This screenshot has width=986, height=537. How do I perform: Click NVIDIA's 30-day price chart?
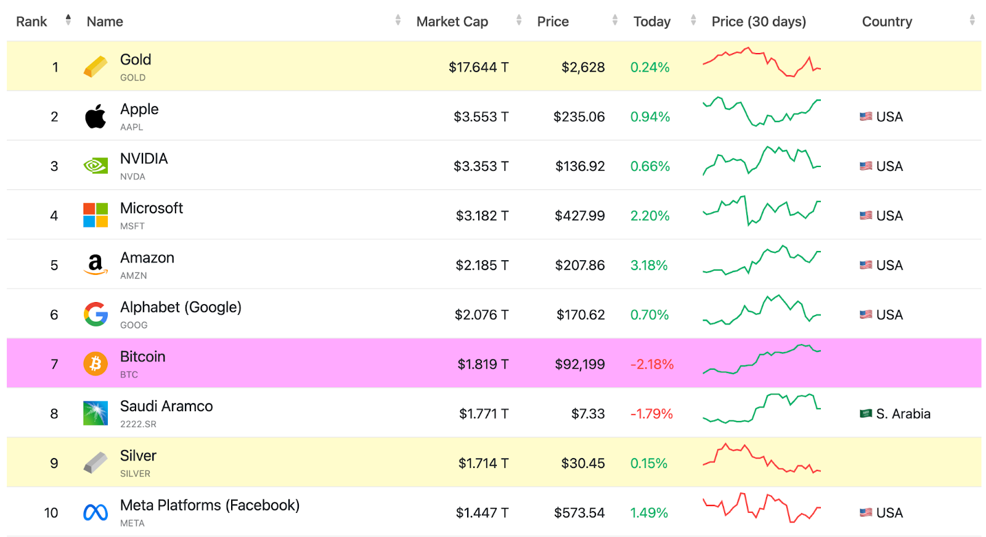tap(762, 161)
